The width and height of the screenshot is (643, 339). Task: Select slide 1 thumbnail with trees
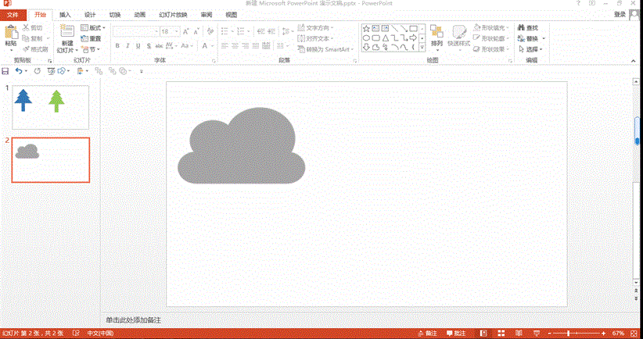(x=50, y=106)
